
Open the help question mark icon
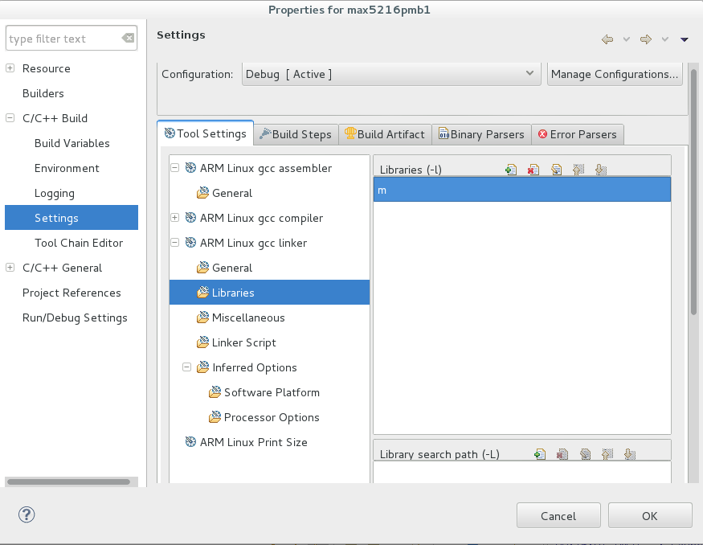click(x=26, y=514)
